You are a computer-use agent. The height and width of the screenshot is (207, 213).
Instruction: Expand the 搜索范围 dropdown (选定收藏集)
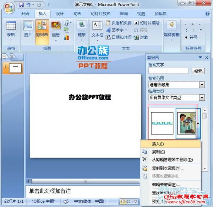tap(202, 85)
